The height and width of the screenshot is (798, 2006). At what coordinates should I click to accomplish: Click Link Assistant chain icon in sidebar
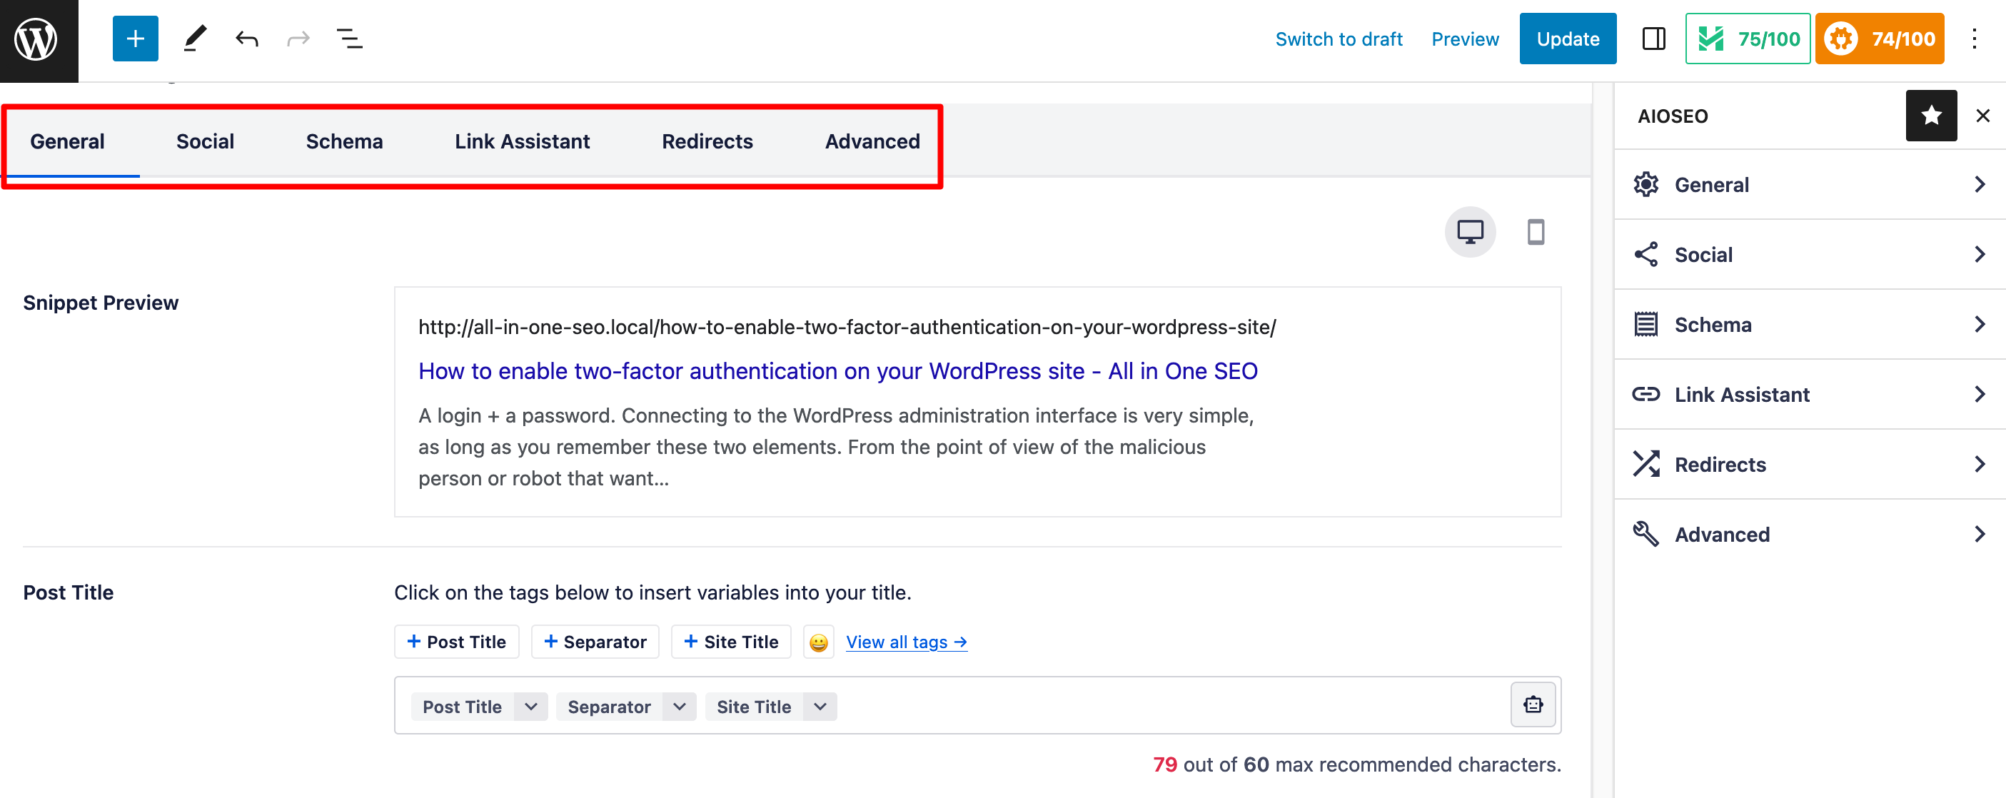coord(1645,395)
